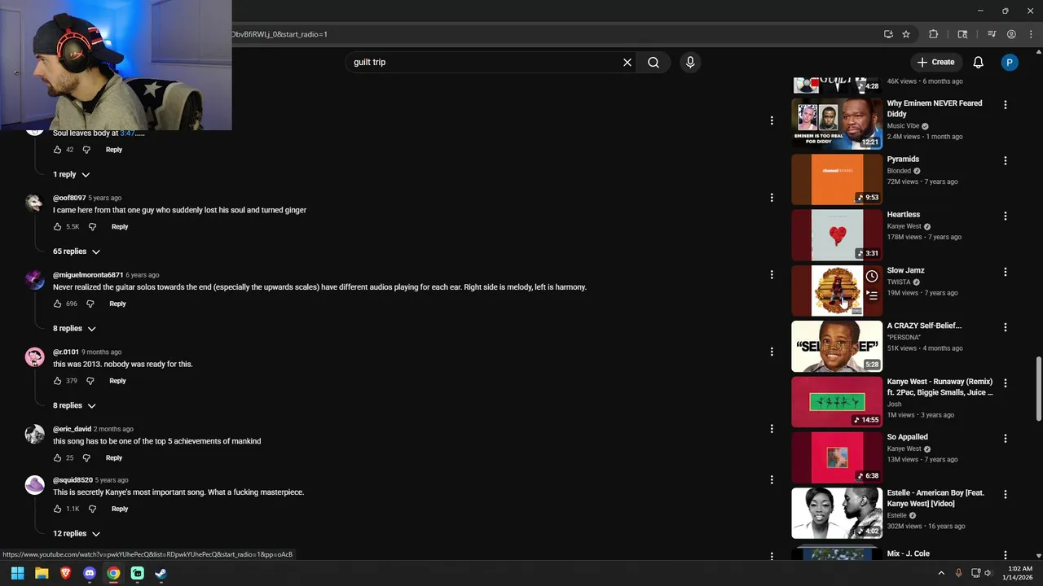Like @squid8520's comment with 1.1K likes
This screenshot has width=1043, height=586.
point(57,509)
